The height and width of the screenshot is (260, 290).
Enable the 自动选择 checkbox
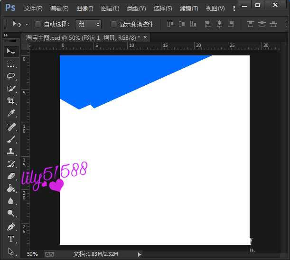[x=38, y=24]
